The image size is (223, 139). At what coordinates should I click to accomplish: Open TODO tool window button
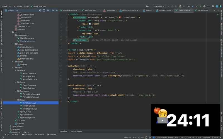point(15,135)
